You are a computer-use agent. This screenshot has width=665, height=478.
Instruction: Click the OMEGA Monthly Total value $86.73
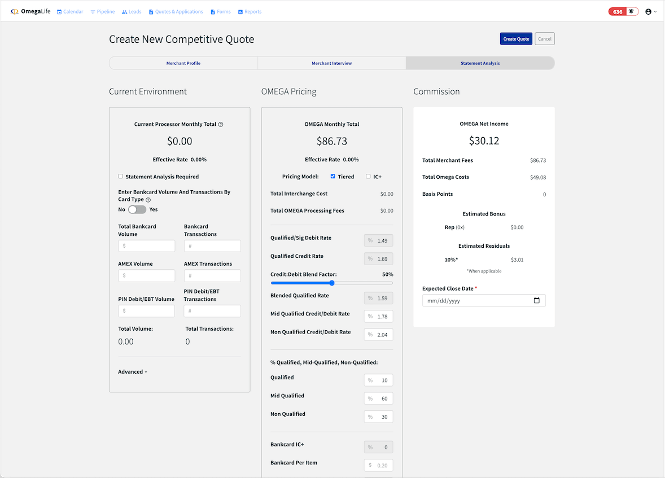point(331,141)
